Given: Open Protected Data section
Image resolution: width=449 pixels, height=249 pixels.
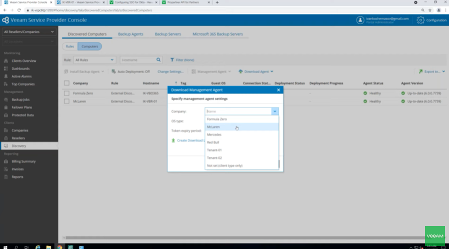Looking at the screenshot, I should (x=22, y=115).
